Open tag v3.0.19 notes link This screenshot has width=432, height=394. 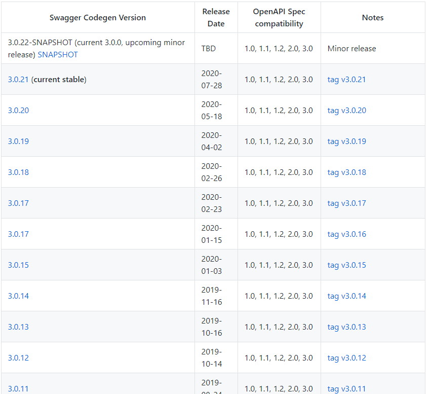point(346,141)
